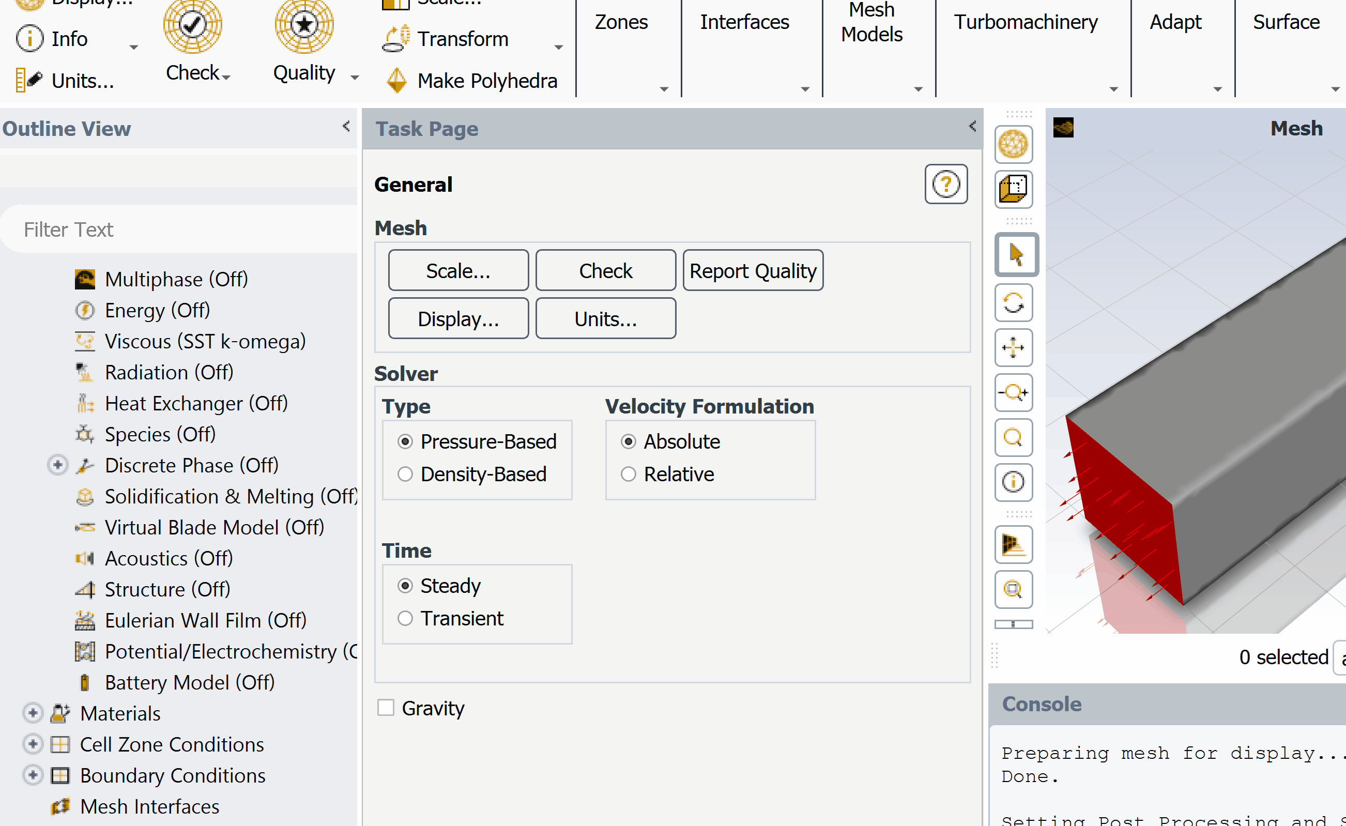Viewport: 1346px width, 826px height.
Task: Select the pointer selection tool
Action: 1016,255
